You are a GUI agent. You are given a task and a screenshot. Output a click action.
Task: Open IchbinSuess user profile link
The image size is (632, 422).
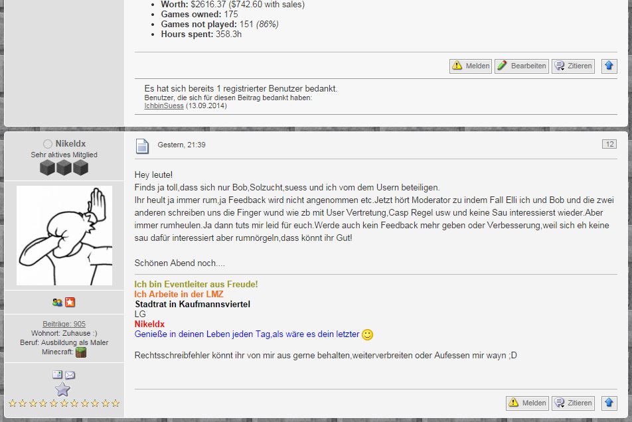pyautogui.click(x=164, y=105)
